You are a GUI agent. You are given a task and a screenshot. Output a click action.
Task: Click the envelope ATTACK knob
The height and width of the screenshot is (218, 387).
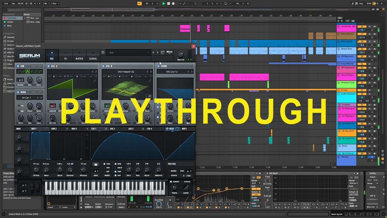[36, 170]
